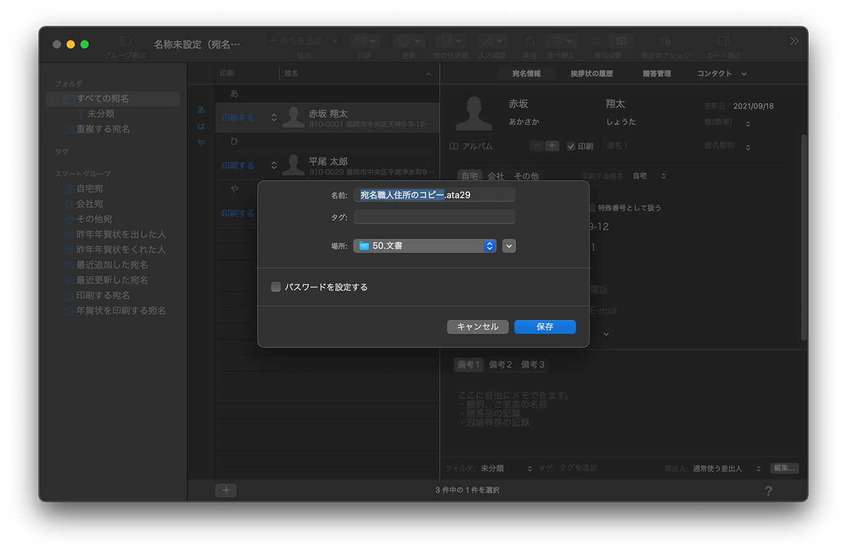Expand save dialog with chevron button
Viewport: 847px width, 553px height.
[509, 246]
